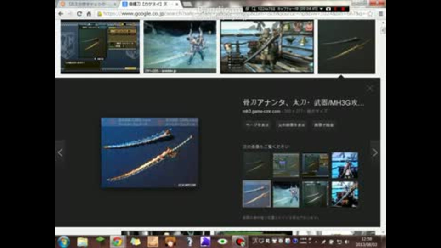Select the active Google image search tab

pos(151,4)
